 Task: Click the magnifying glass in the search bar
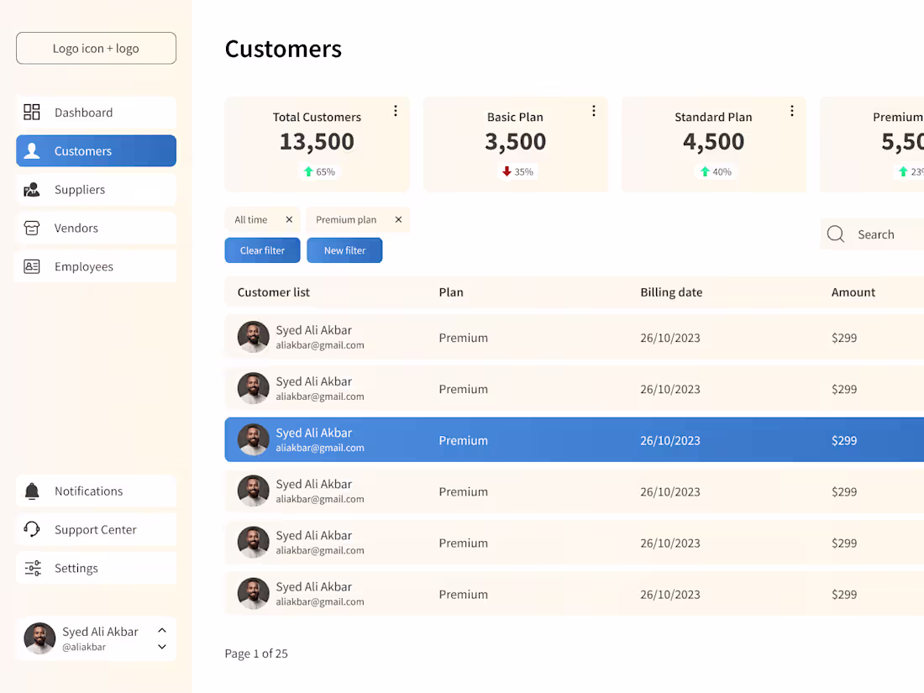click(836, 234)
